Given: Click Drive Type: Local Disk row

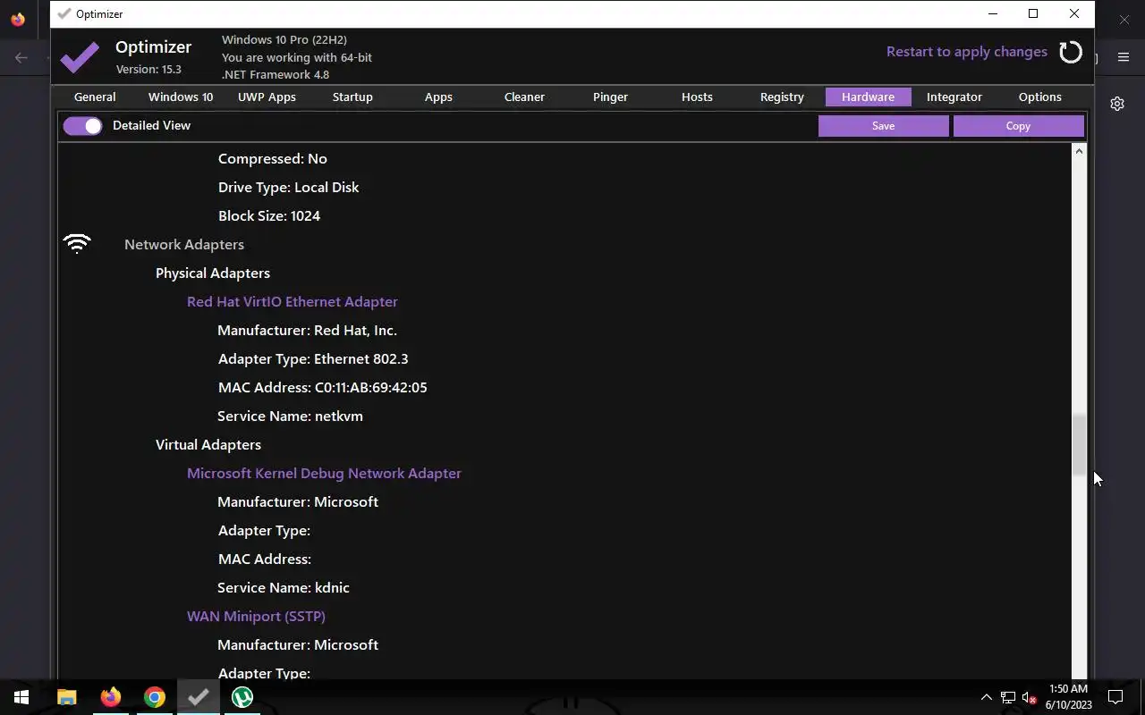Looking at the screenshot, I should coord(288,187).
